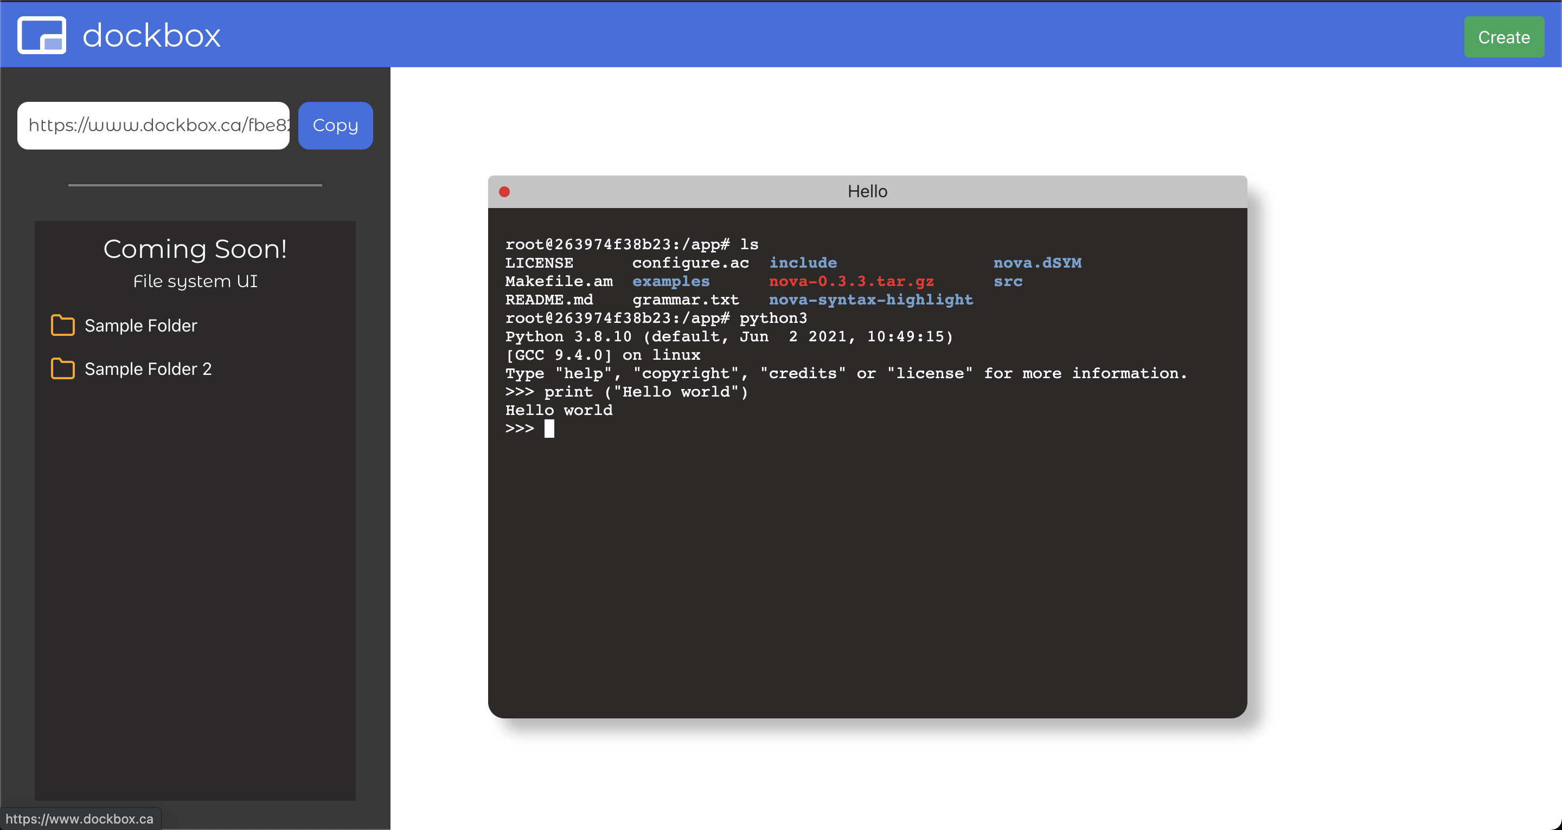Click the Coming Soon! heading
Screen dimensions: 1562x830
point(195,249)
